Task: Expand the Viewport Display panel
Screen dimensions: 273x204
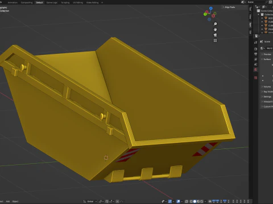Action: click(267, 101)
